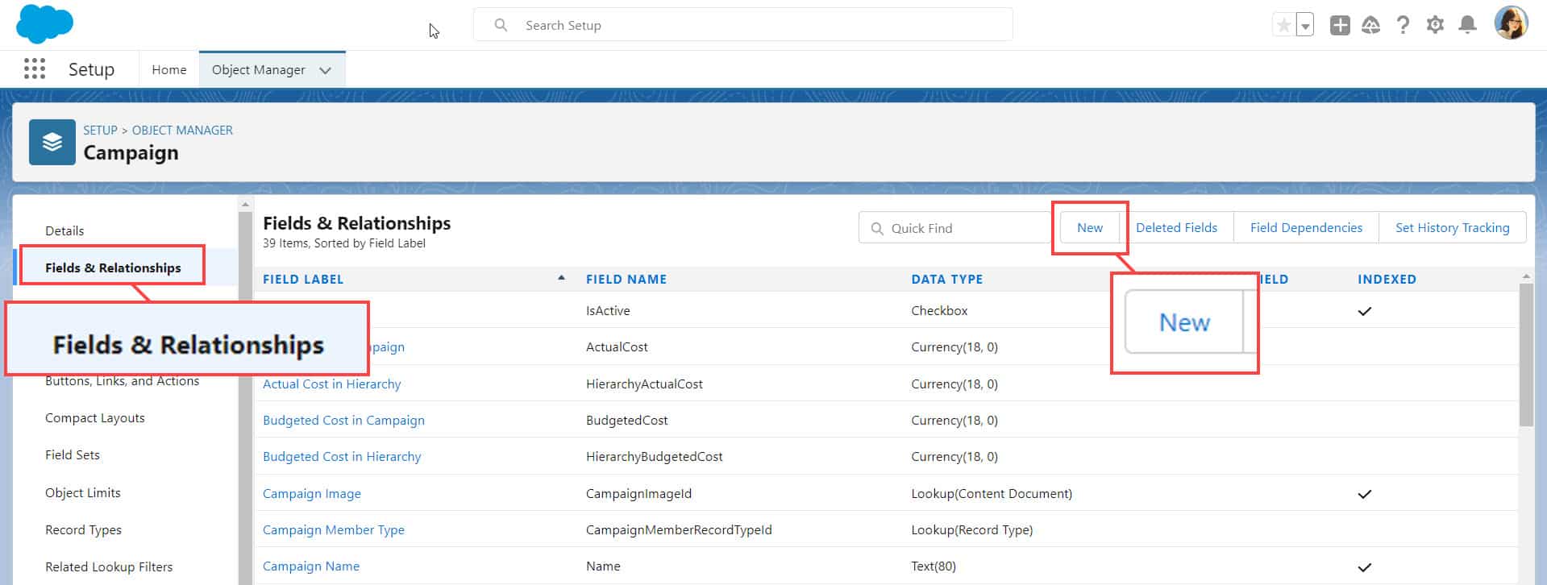This screenshot has width=1547, height=585.
Task: Open the Campaign Member Type field
Action: pyautogui.click(x=334, y=530)
